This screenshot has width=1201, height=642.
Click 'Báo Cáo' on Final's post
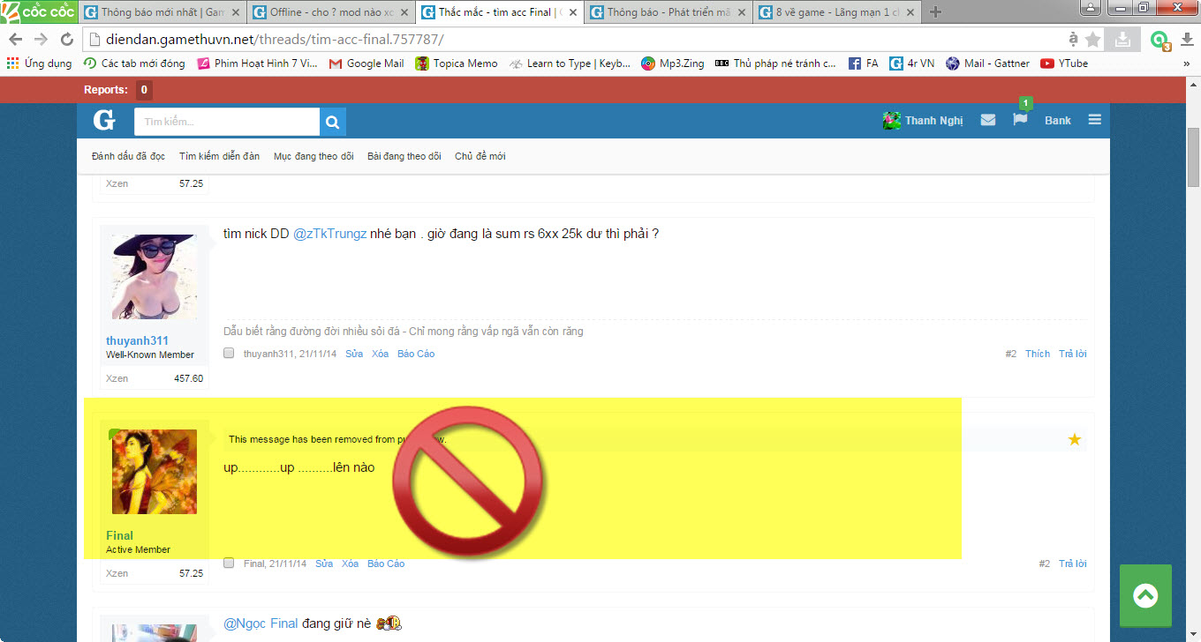[386, 564]
